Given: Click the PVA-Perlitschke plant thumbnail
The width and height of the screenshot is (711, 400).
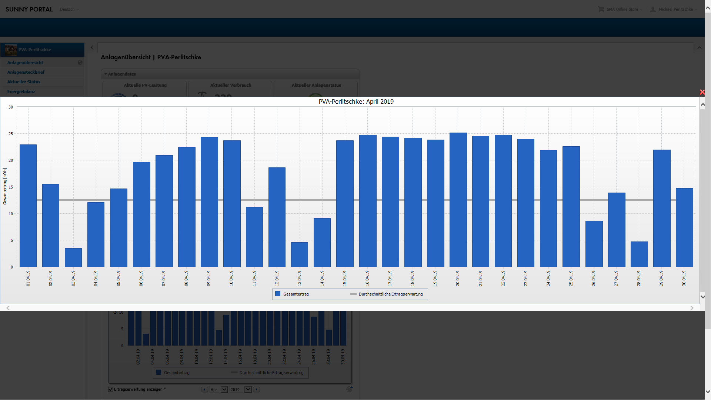Looking at the screenshot, I should point(11,50).
